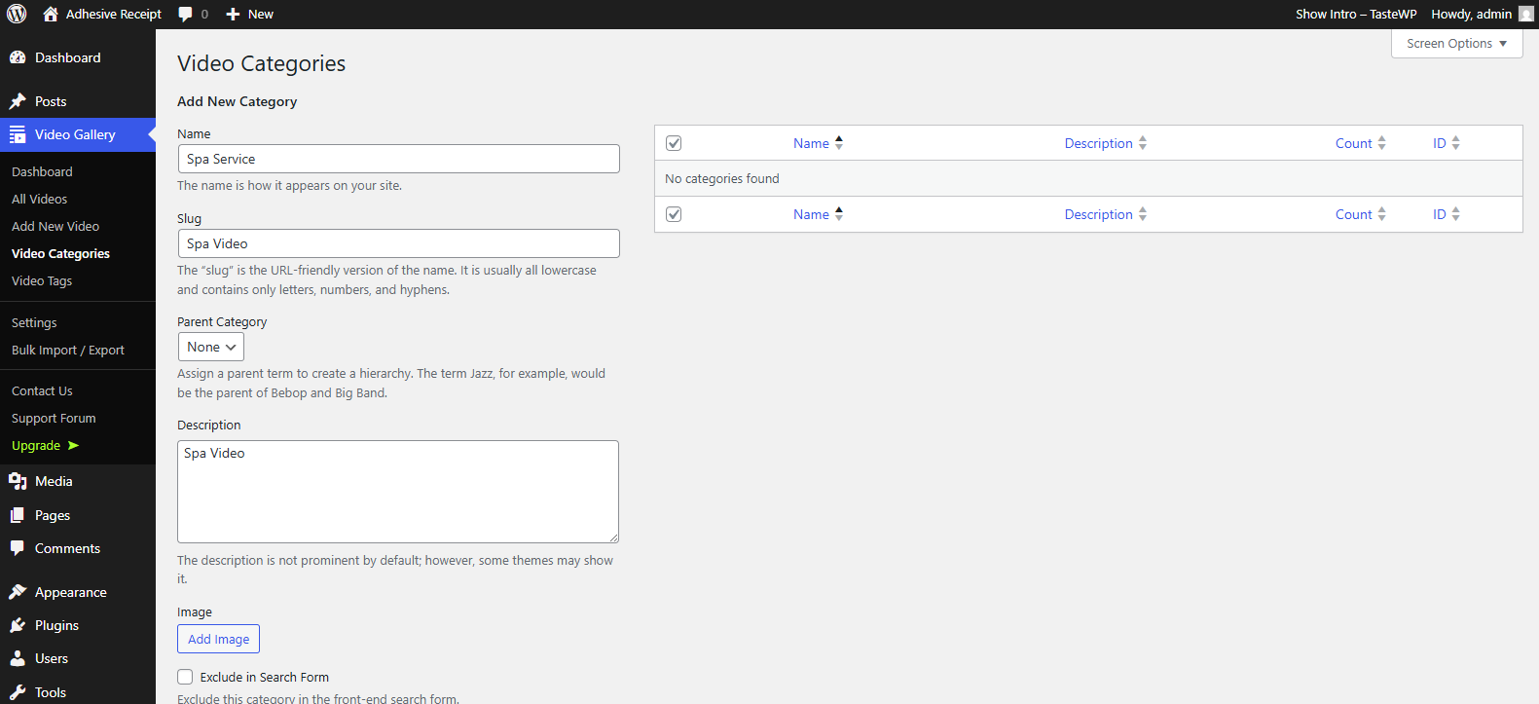This screenshot has height=704, width=1539.
Task: Open Plugins from the sidebar
Action: pyautogui.click(x=56, y=625)
